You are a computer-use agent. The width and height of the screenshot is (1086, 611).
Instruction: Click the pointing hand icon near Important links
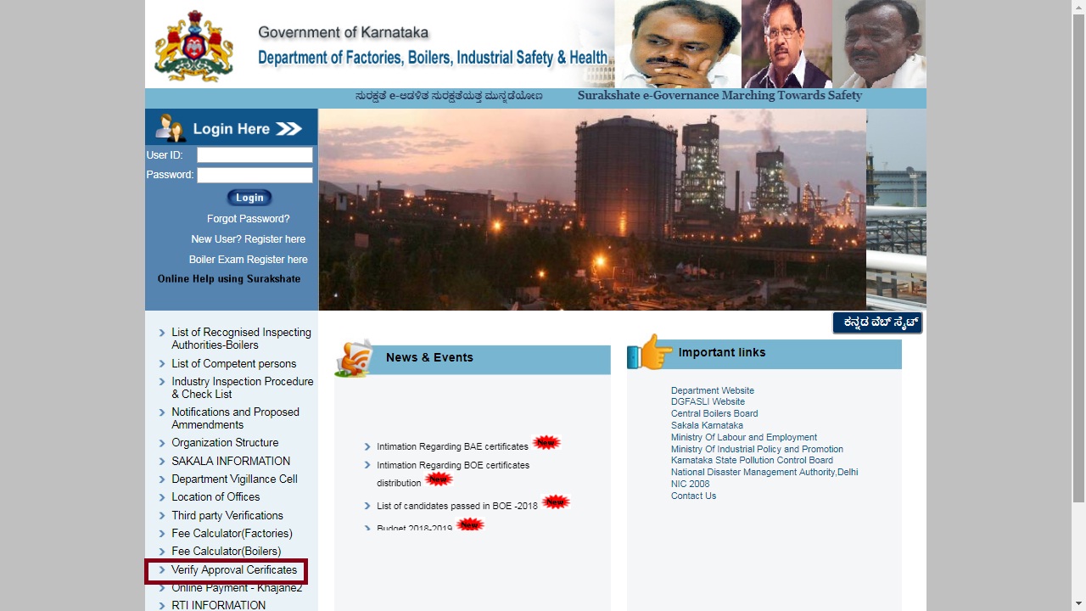(x=652, y=350)
